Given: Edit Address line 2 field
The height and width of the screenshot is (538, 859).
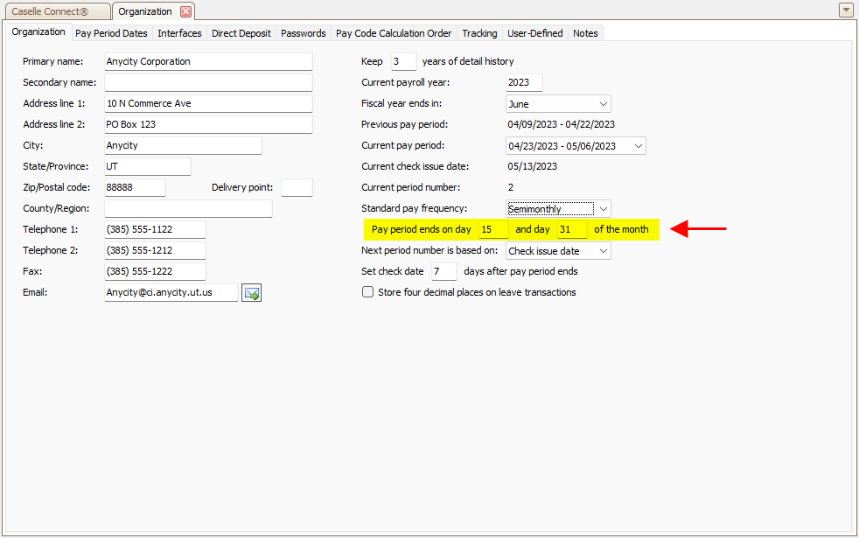Looking at the screenshot, I should (208, 124).
